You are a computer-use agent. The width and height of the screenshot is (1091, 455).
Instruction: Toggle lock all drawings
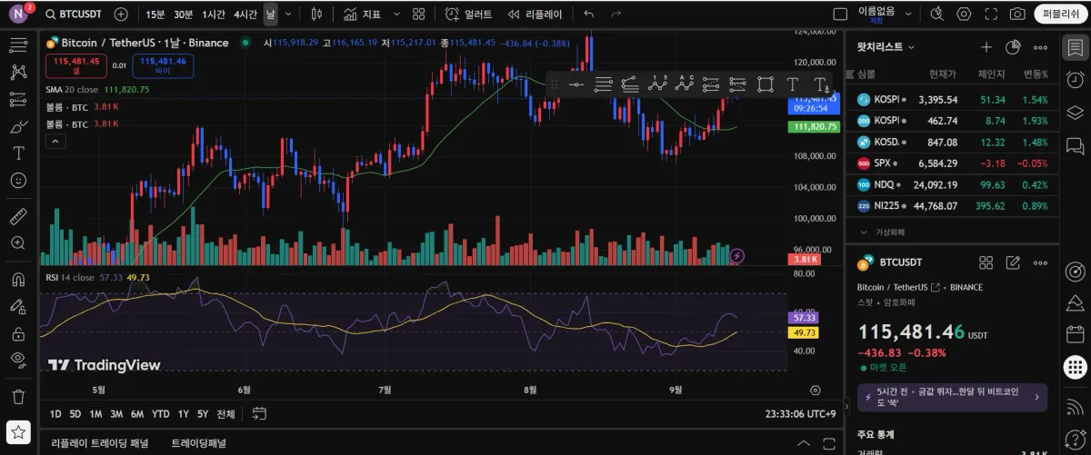tap(17, 333)
